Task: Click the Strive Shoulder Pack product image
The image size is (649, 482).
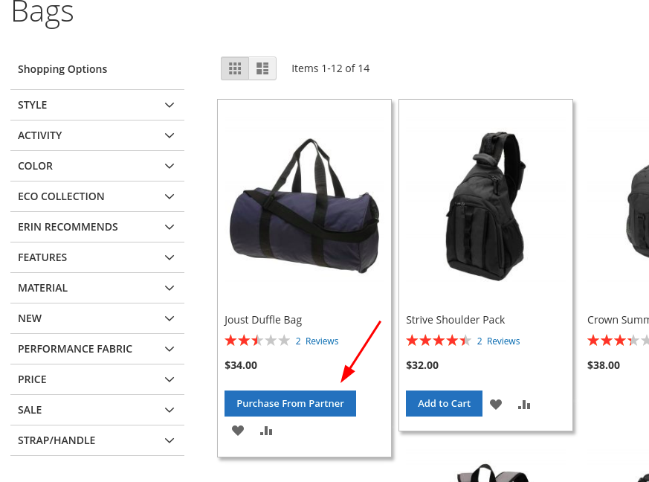Action: [485, 206]
